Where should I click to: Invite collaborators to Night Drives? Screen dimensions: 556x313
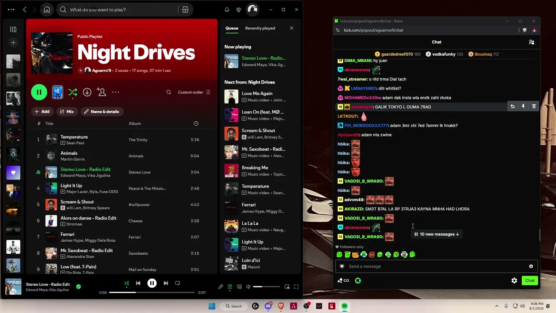101,92
